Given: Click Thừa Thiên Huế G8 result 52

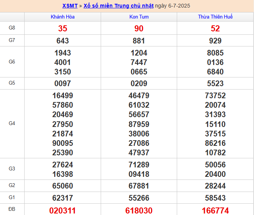Looking at the screenshot, I should click(215, 28).
